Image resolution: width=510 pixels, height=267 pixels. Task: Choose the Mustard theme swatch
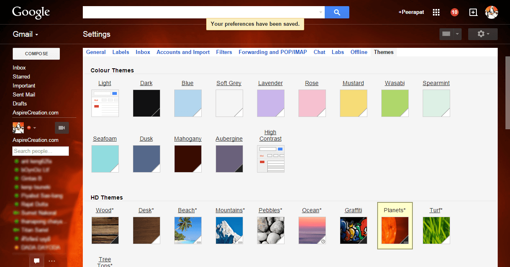[x=353, y=103]
